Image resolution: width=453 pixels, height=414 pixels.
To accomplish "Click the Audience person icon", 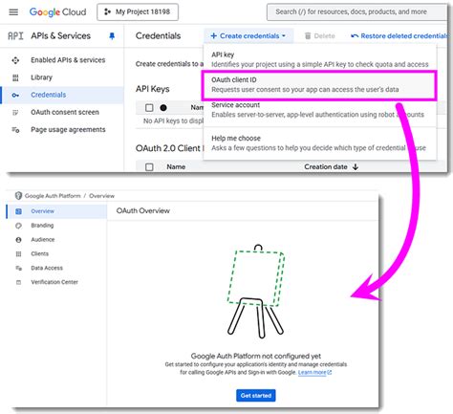I will (x=18, y=240).
